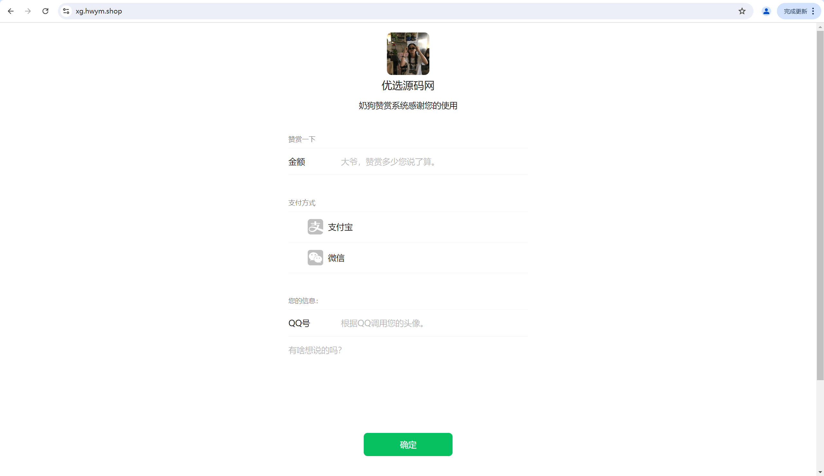Click the browser forward arrow

[x=28, y=11]
